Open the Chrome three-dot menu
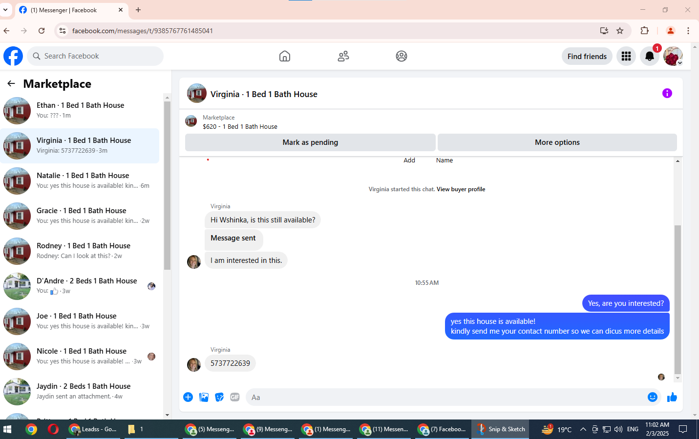The width and height of the screenshot is (699, 439). 688,31
